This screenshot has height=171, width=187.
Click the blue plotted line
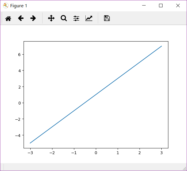(x=96, y=95)
